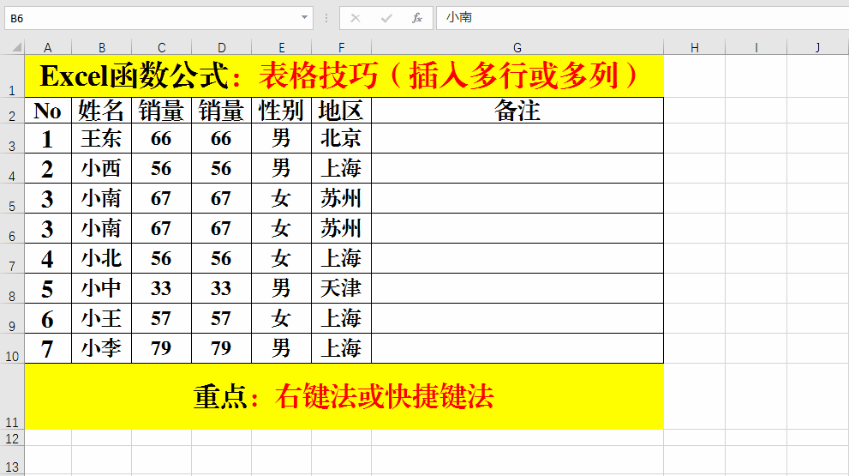Click the 'No' header cell
Viewport: 849px width, 476px height.
pyautogui.click(x=48, y=111)
